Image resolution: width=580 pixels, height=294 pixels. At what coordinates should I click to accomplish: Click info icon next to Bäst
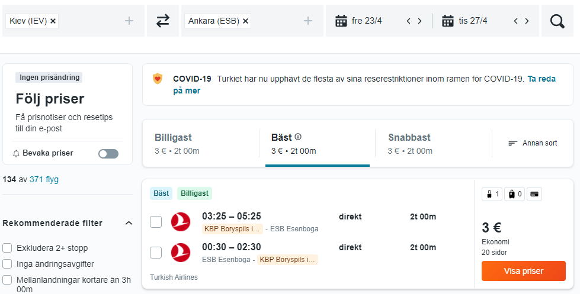click(x=298, y=137)
